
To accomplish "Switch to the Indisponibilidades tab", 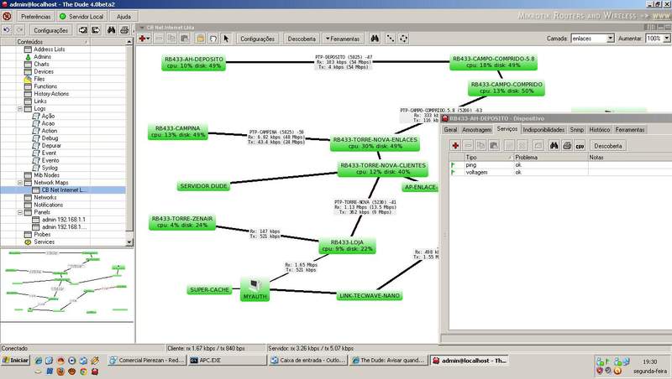I will [x=543, y=130].
